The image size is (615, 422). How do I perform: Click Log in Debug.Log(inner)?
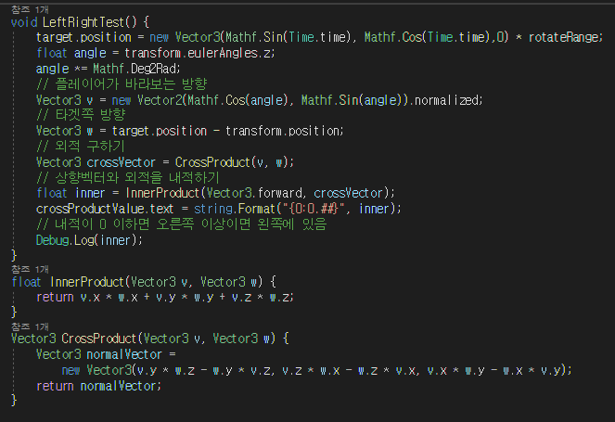[x=83, y=240]
